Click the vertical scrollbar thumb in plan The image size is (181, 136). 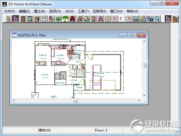click(x=144, y=65)
